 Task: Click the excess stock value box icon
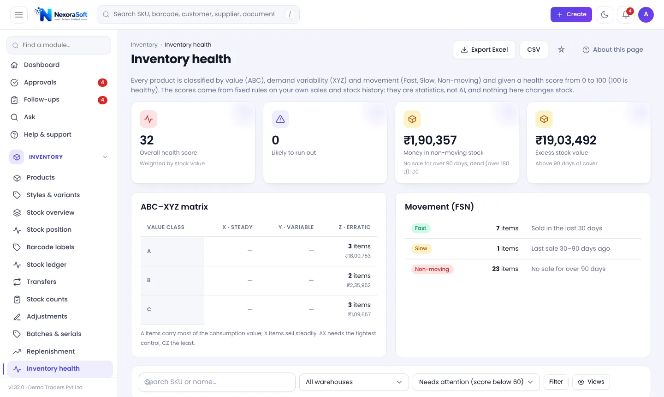click(x=544, y=119)
